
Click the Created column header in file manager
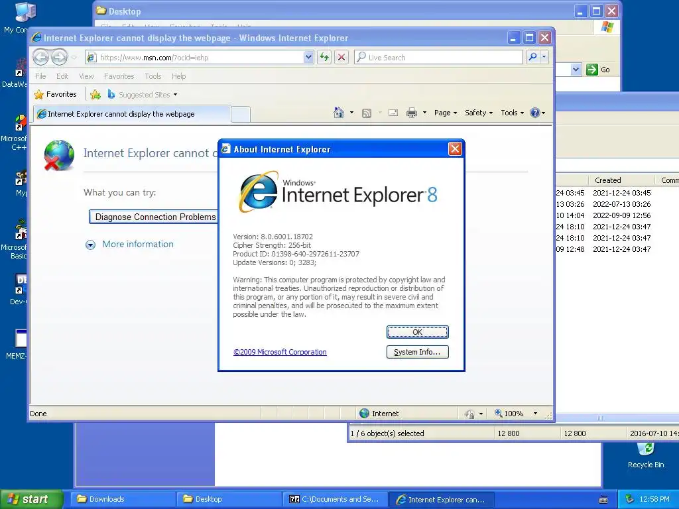[x=621, y=180]
